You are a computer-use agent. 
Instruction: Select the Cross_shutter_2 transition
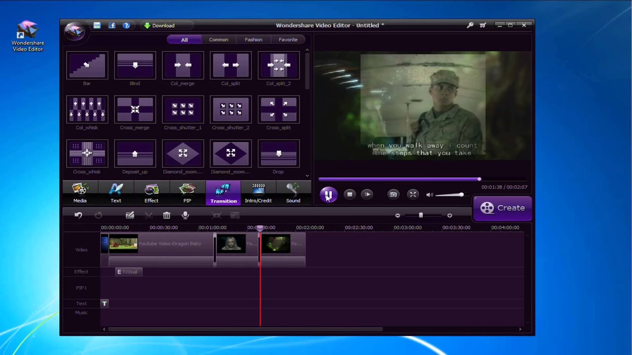(231, 109)
